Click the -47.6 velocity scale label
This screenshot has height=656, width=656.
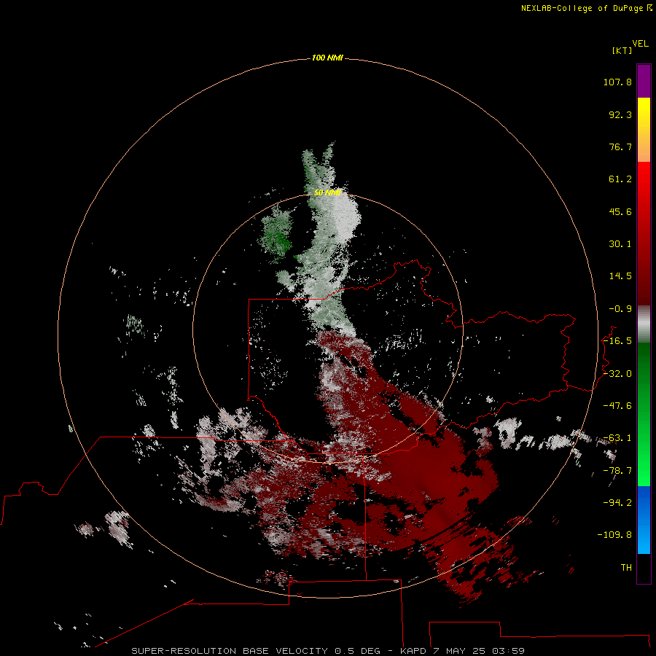click(617, 406)
